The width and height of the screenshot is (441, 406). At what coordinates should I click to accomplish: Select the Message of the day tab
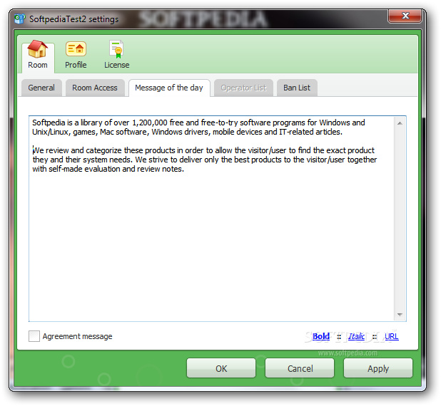(169, 88)
